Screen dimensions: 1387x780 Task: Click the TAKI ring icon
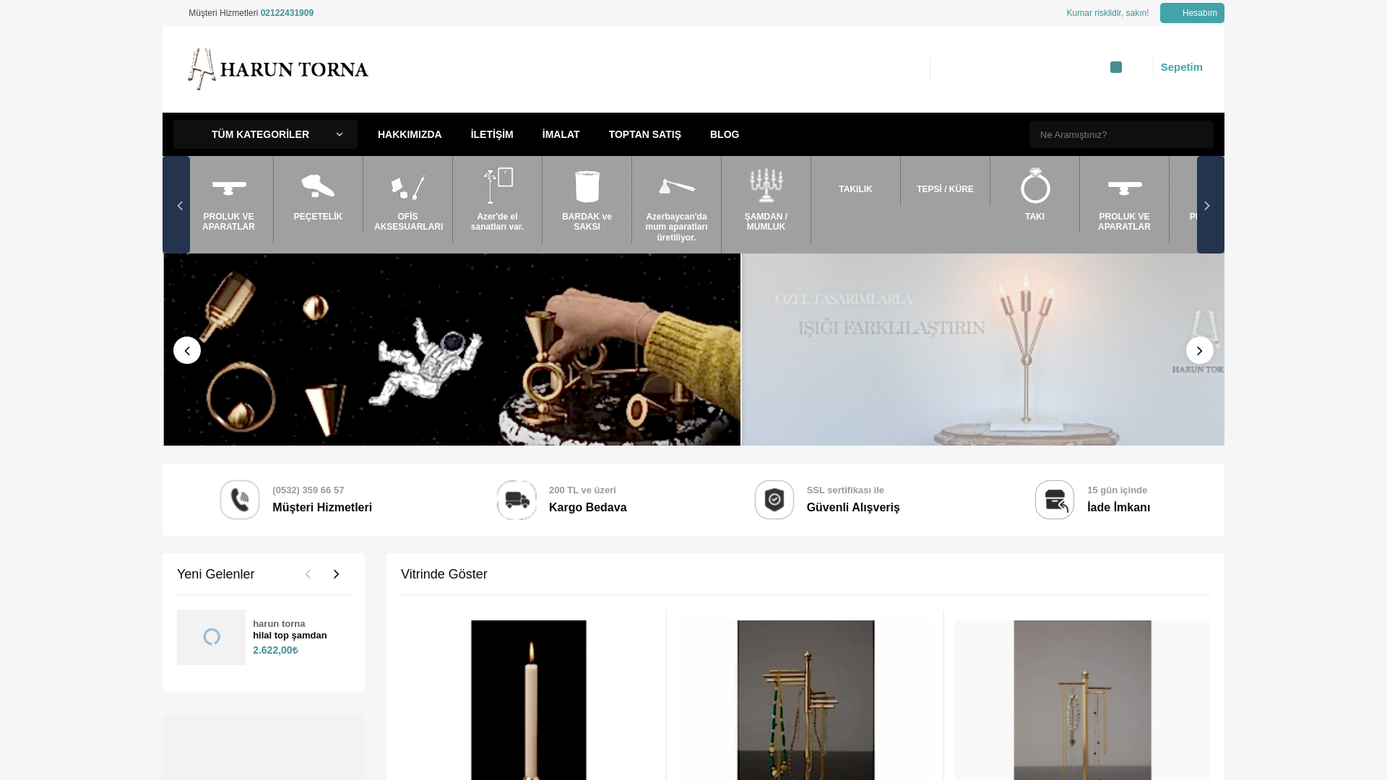click(x=1034, y=186)
